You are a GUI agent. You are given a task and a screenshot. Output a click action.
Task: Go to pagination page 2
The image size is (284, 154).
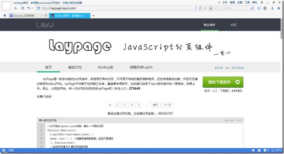pyautogui.click(x=117, y=105)
